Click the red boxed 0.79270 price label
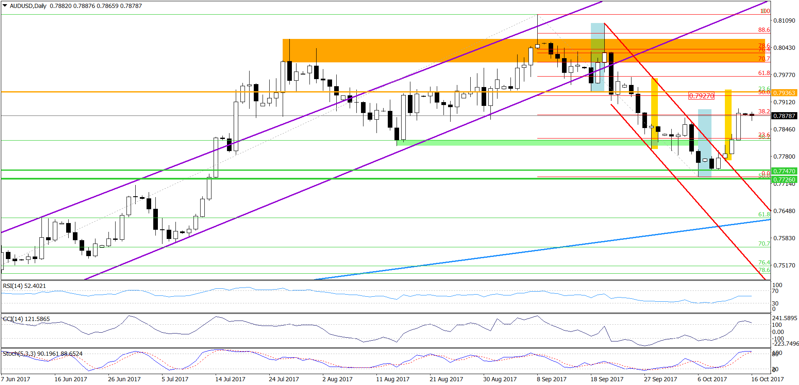This screenshot has height=385, width=799. click(x=701, y=96)
